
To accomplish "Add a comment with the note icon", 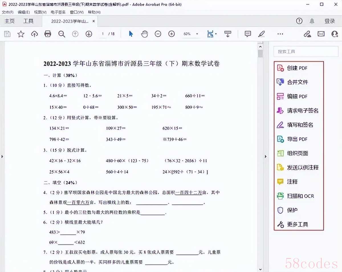I will pos(248,34).
